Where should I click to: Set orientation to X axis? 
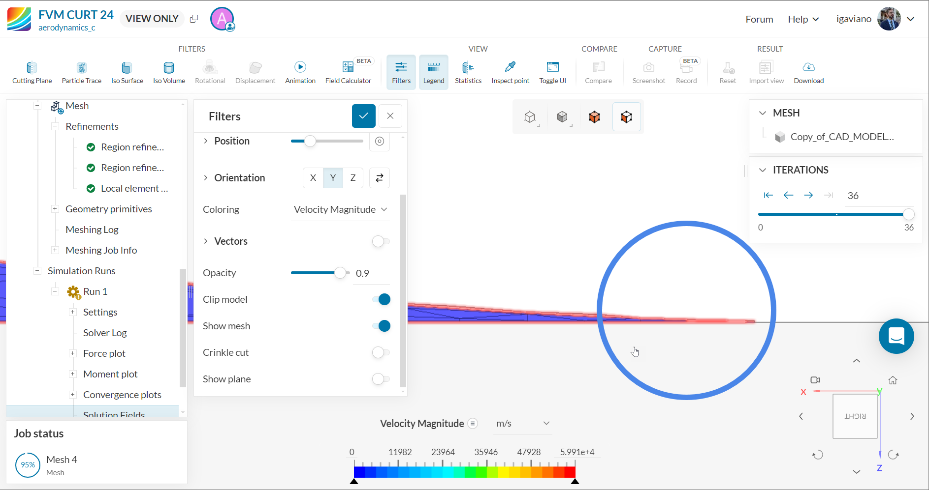point(313,178)
